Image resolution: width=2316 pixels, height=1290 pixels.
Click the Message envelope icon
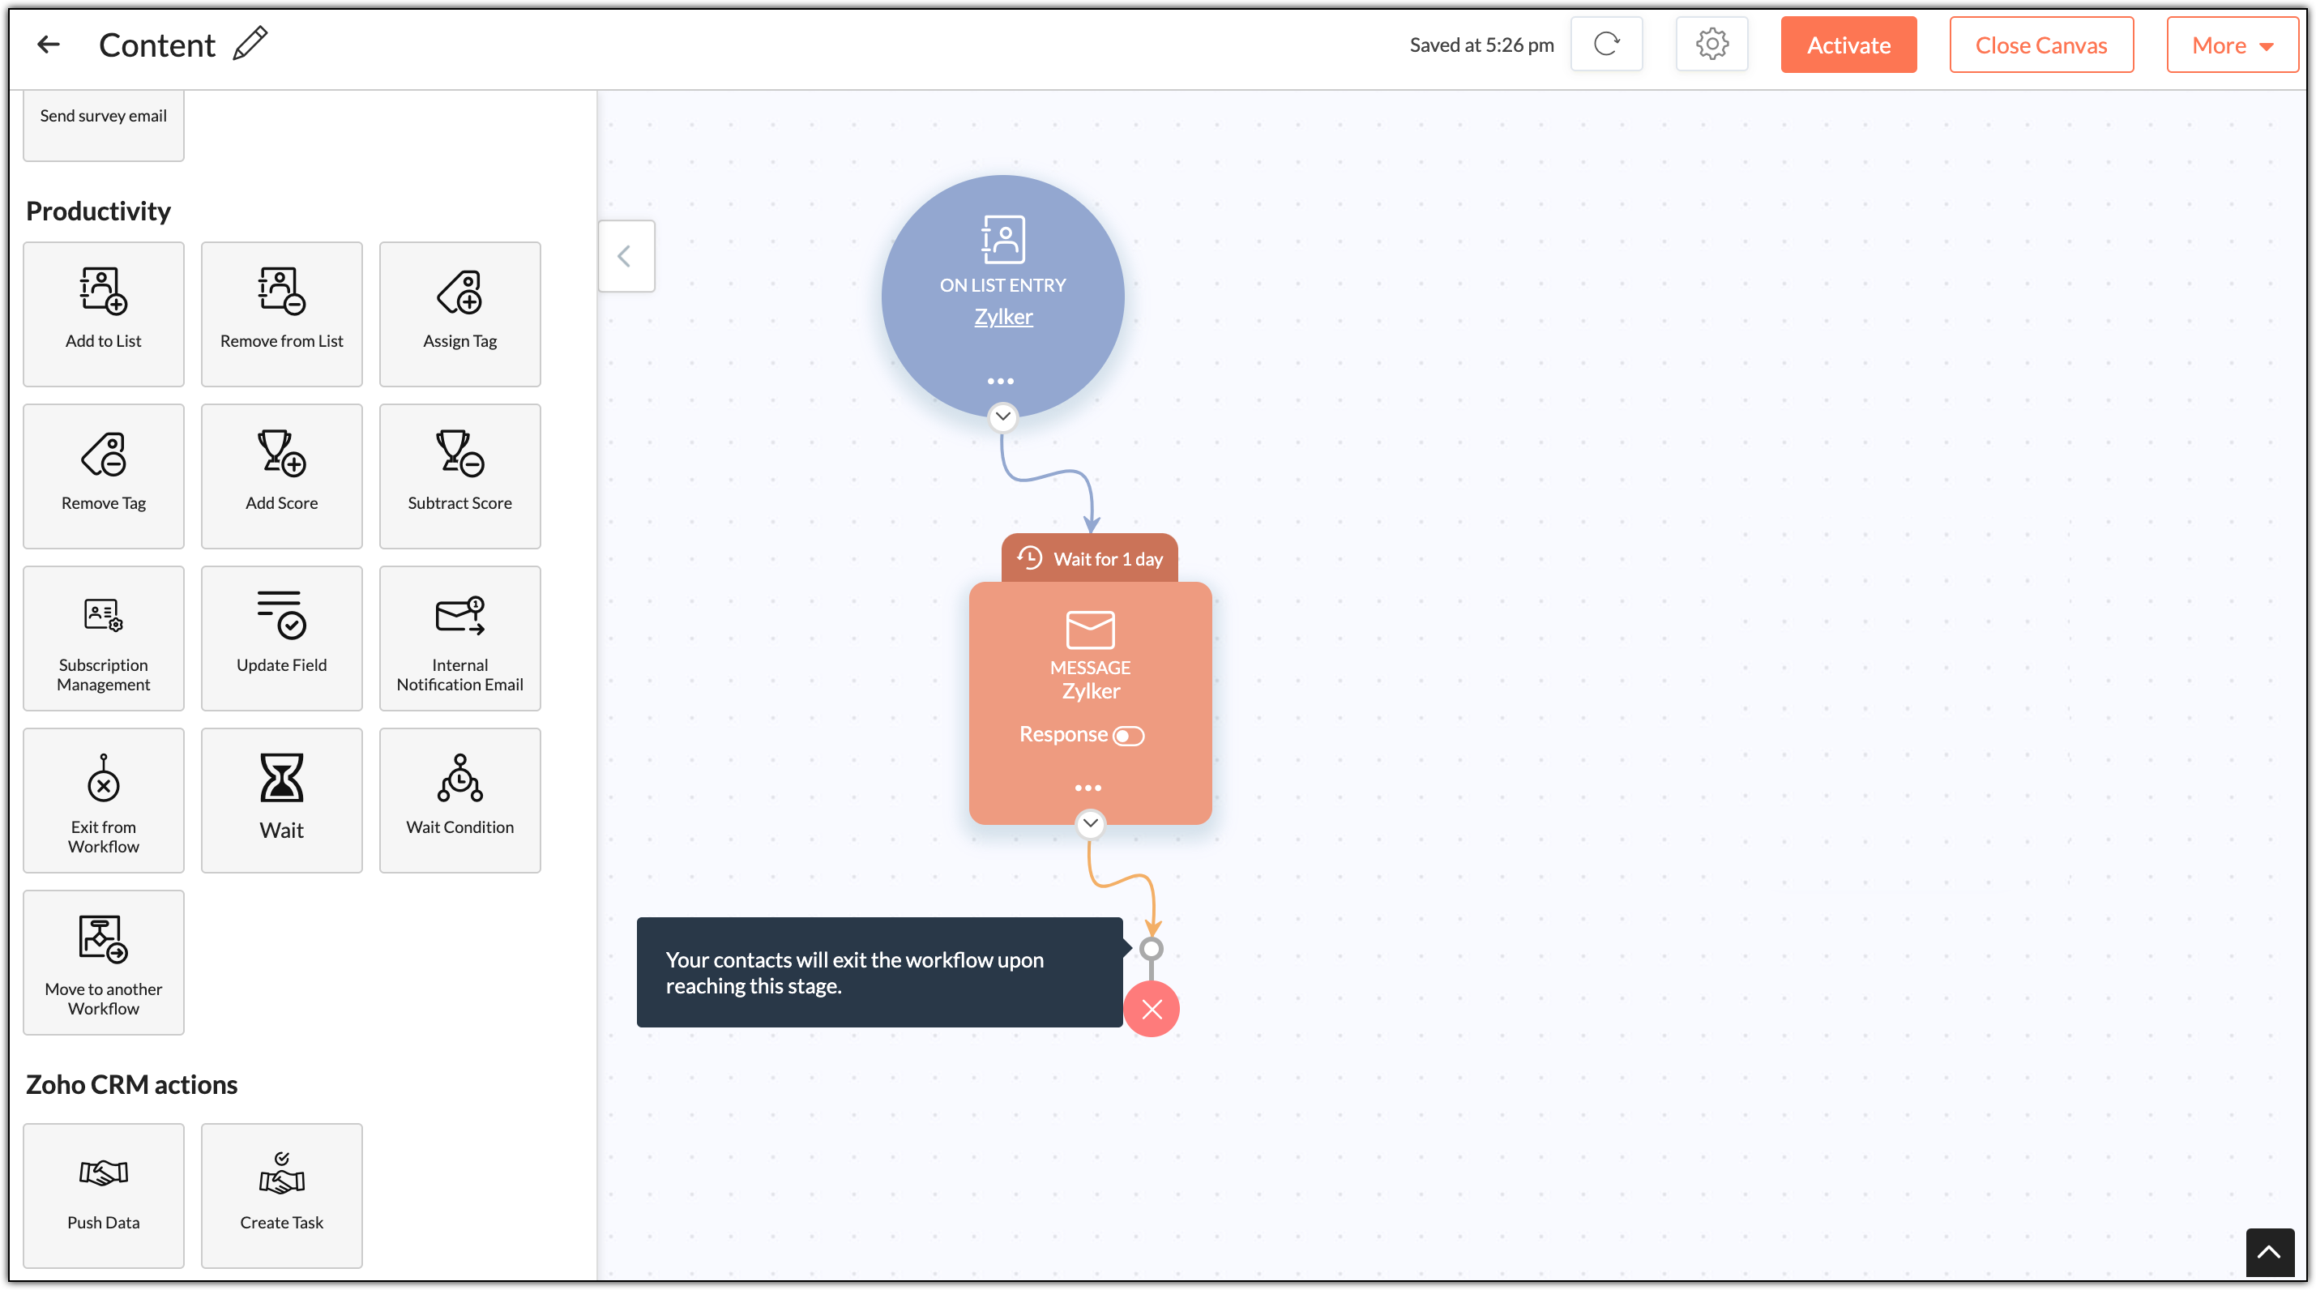point(1090,630)
